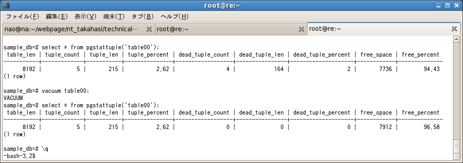463x163 pixels.
Task: Open the 表示(V) menu
Action: coord(86,16)
